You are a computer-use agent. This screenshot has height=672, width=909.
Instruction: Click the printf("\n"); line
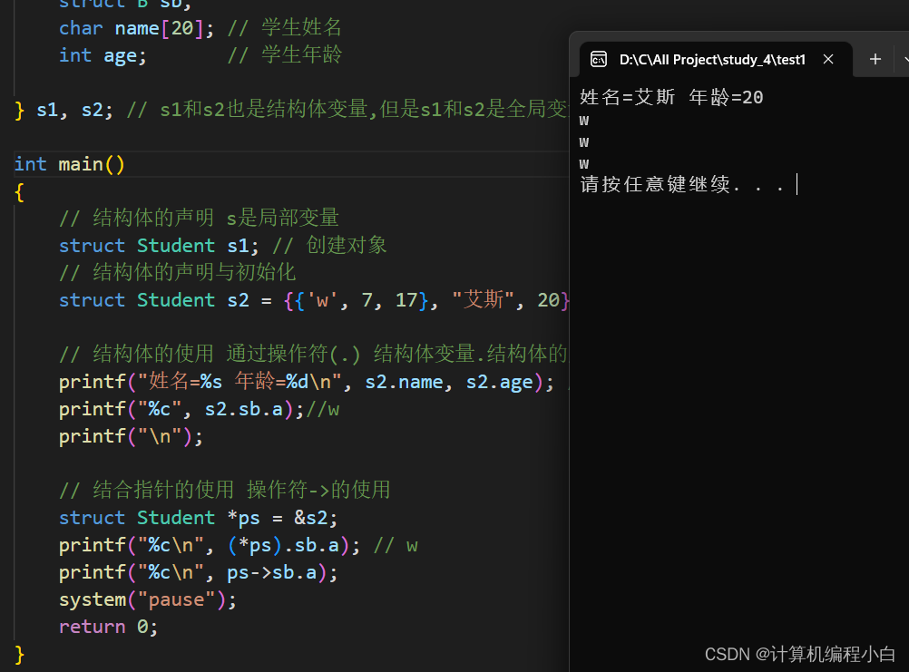tap(131, 436)
